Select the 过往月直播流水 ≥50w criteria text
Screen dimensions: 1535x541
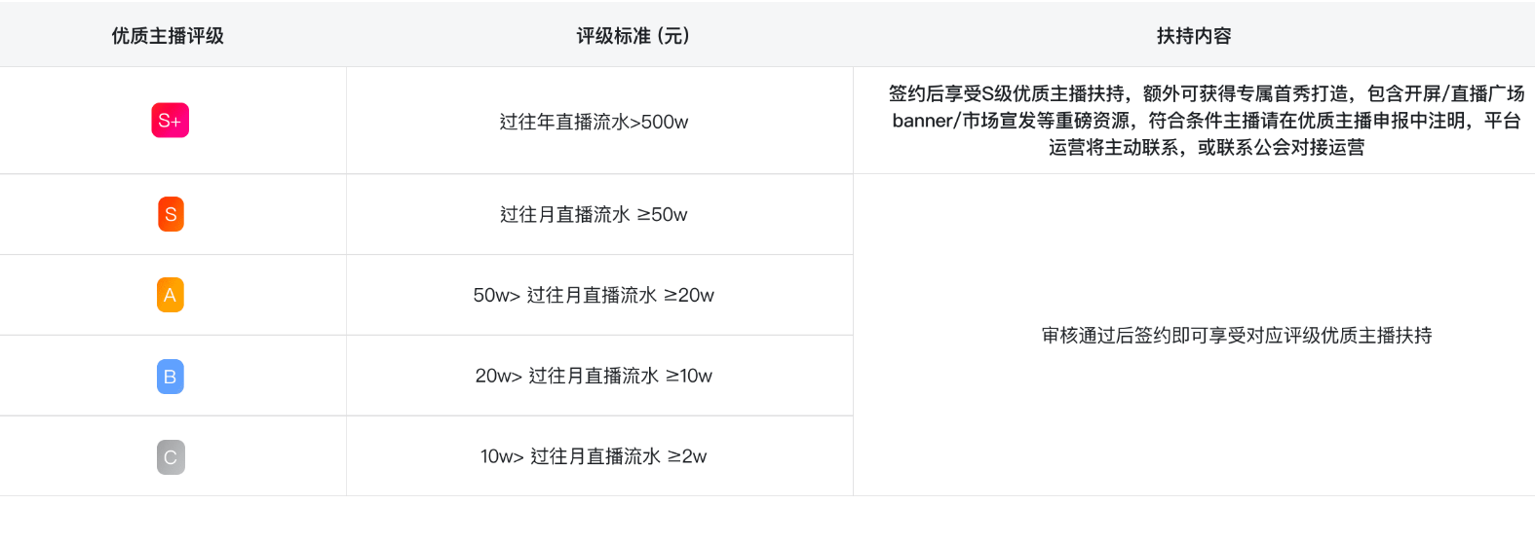pos(594,214)
